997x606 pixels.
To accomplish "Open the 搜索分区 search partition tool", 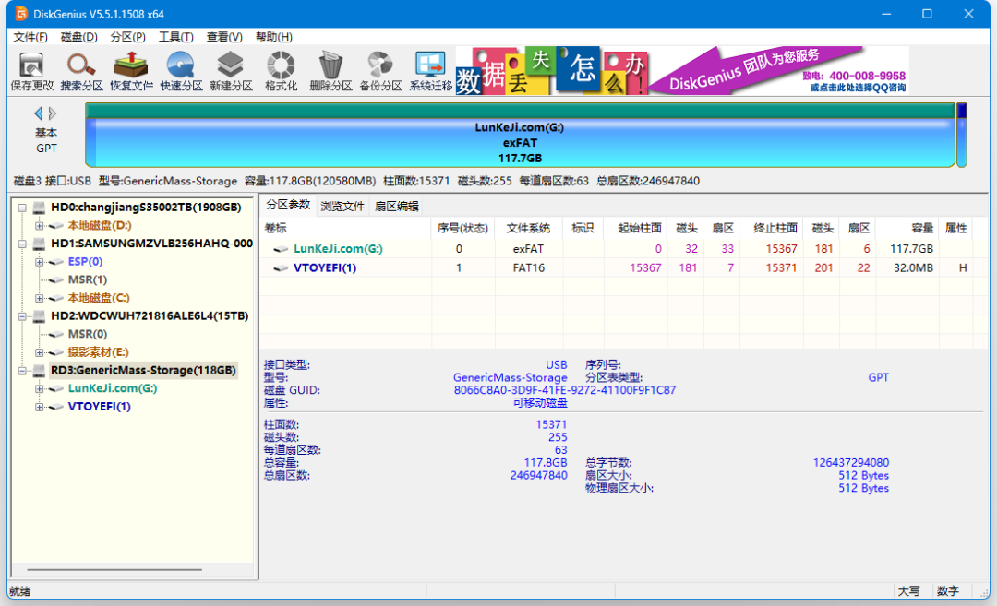I will click(81, 71).
